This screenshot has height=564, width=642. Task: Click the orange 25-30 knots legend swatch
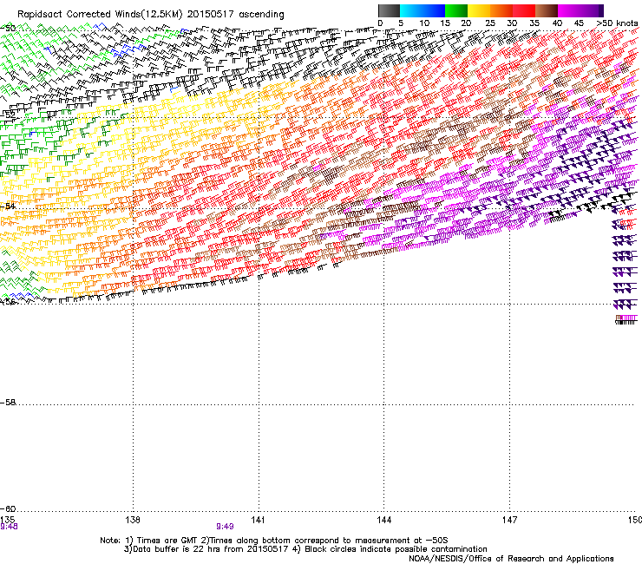[501, 10]
